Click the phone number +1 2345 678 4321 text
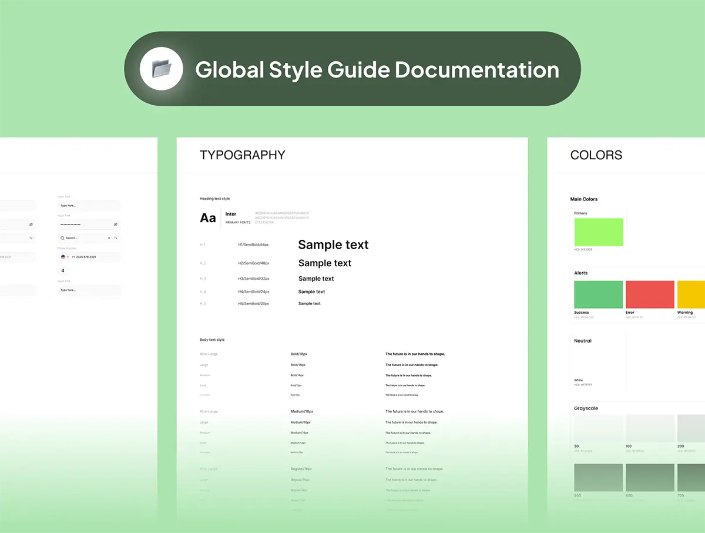The width and height of the screenshot is (705, 533). click(x=84, y=257)
